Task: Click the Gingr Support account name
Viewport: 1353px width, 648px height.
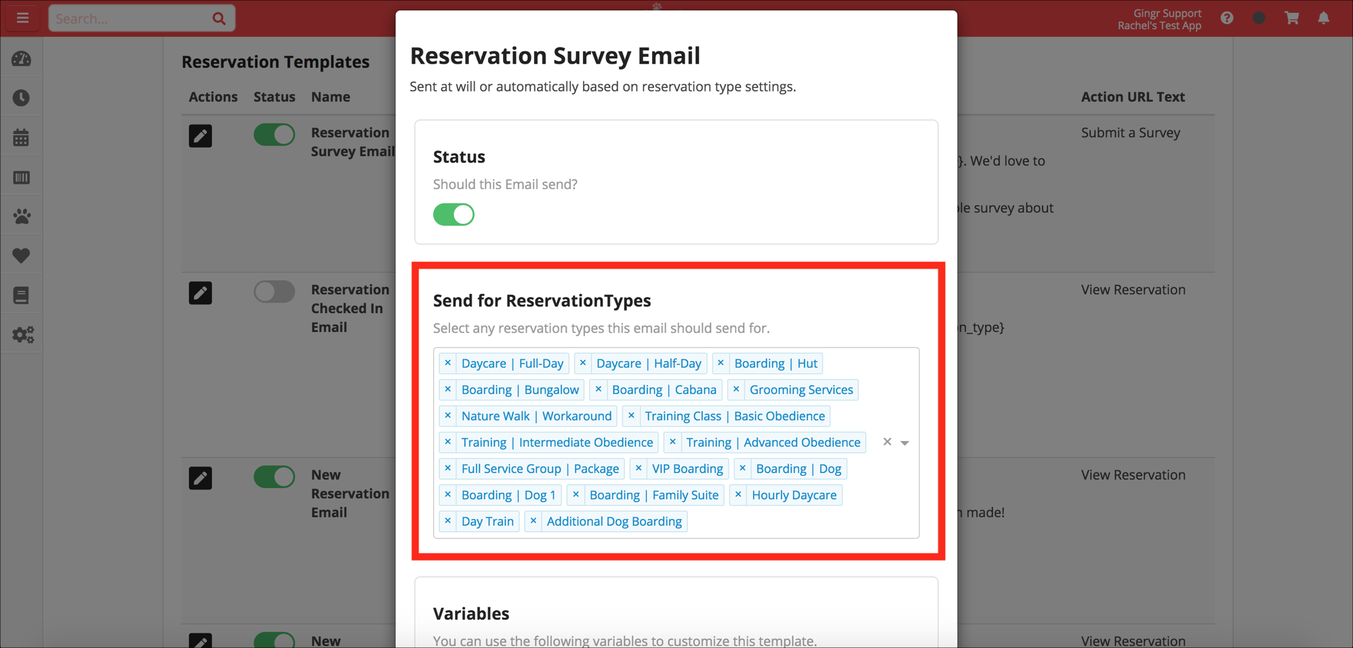Action: pos(1167,13)
